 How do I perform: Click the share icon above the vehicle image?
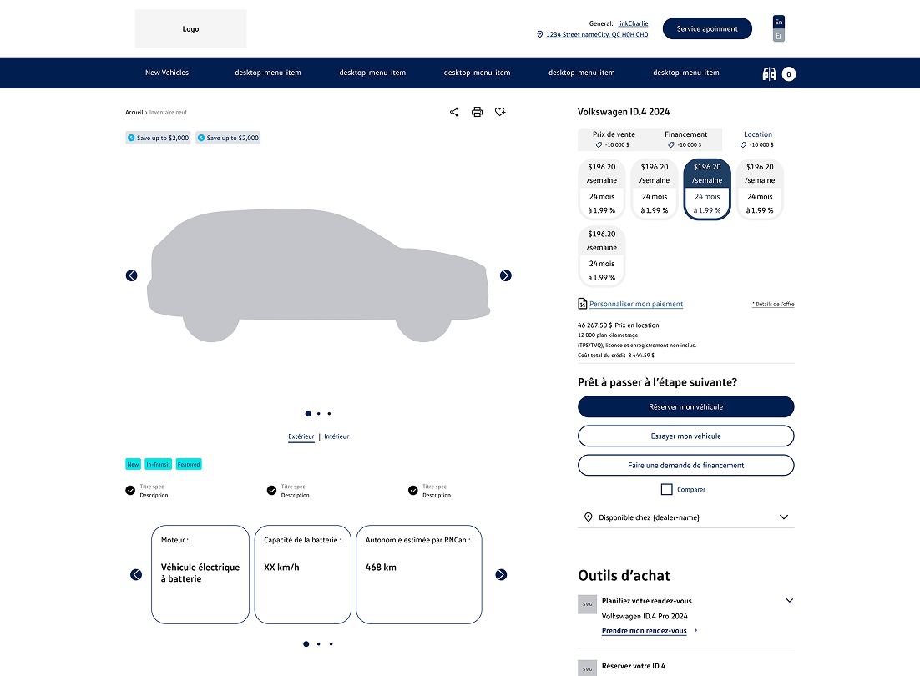[454, 112]
